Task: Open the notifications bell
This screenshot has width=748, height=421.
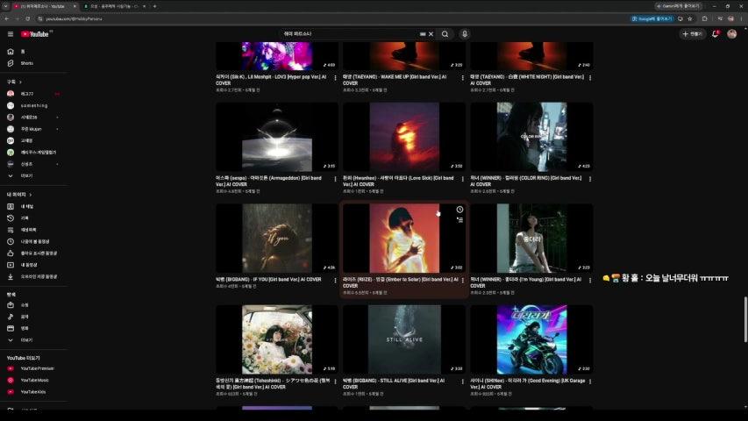Action: 715,34
